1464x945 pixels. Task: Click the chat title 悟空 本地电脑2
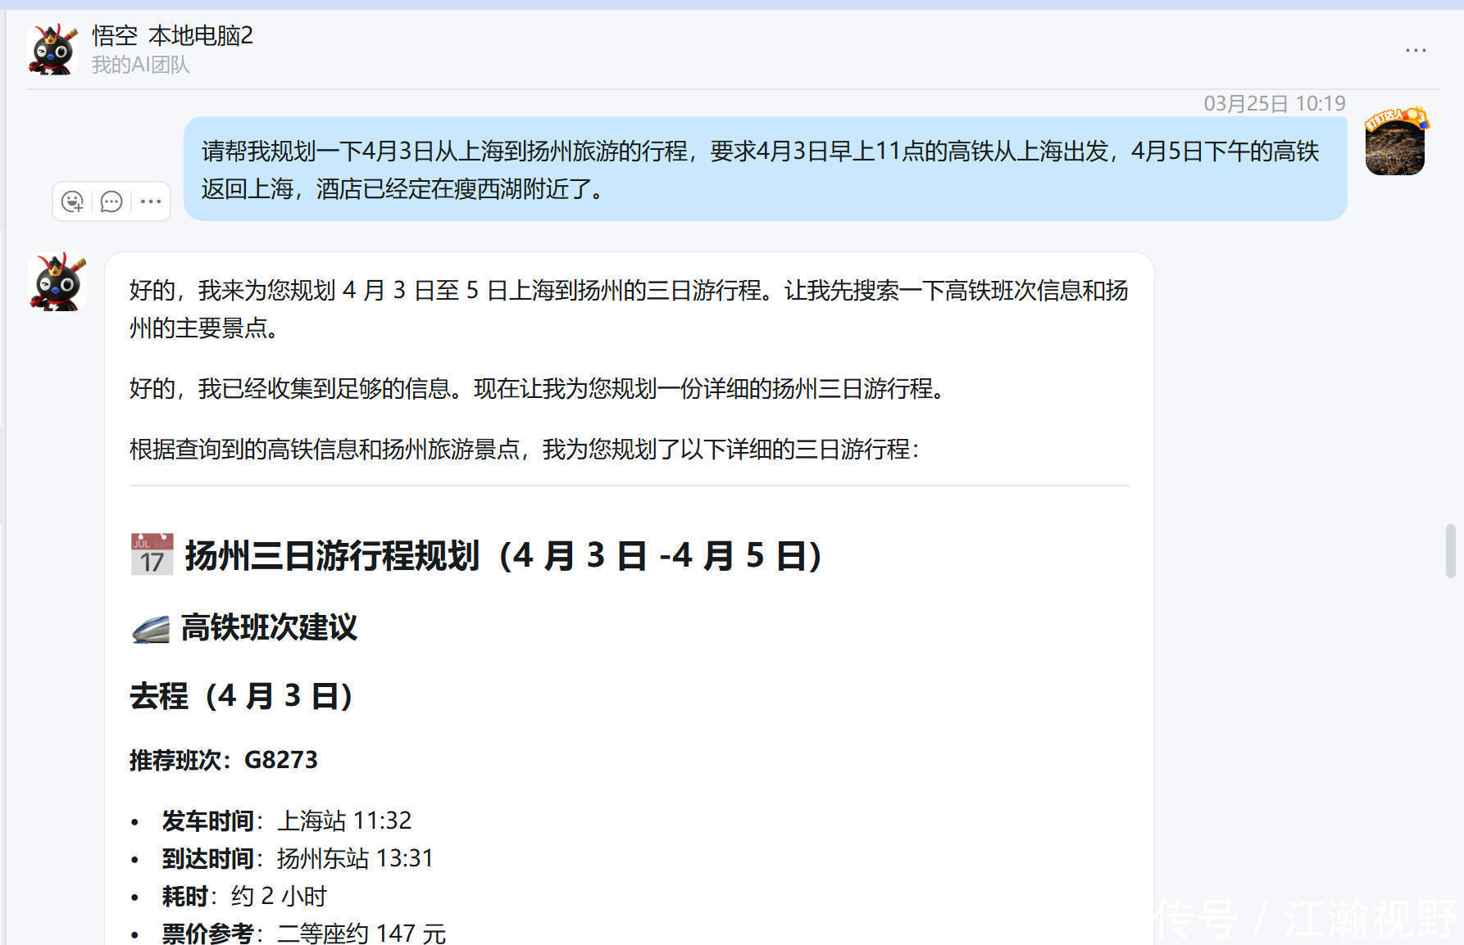(x=172, y=36)
